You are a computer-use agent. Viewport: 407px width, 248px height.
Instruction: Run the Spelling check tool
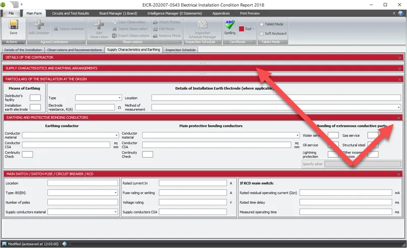click(230, 27)
